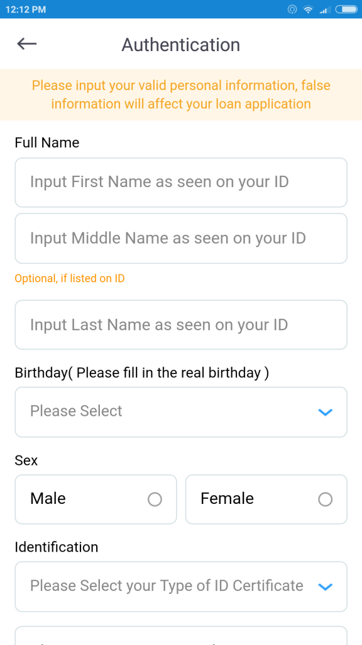Select the Female radio button
362x645 pixels.
tap(325, 499)
